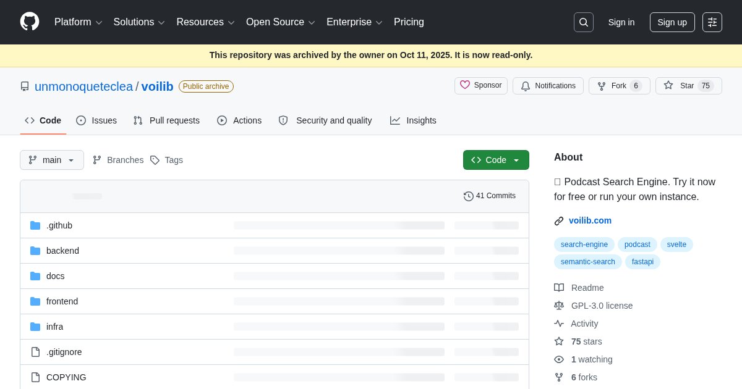Open the Pricing page
This screenshot has width=742, height=389.
tap(409, 22)
